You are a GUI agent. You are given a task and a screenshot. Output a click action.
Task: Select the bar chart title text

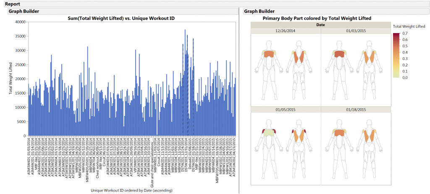point(121,18)
